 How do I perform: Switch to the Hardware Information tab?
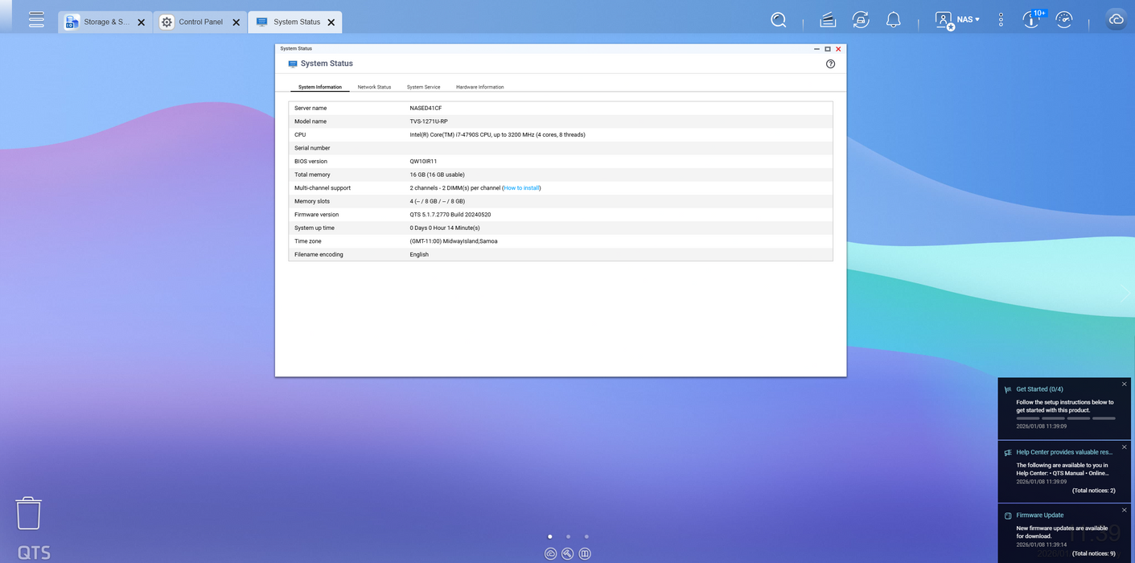[479, 87]
